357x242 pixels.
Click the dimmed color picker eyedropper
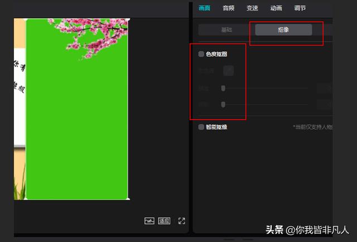coord(228,71)
